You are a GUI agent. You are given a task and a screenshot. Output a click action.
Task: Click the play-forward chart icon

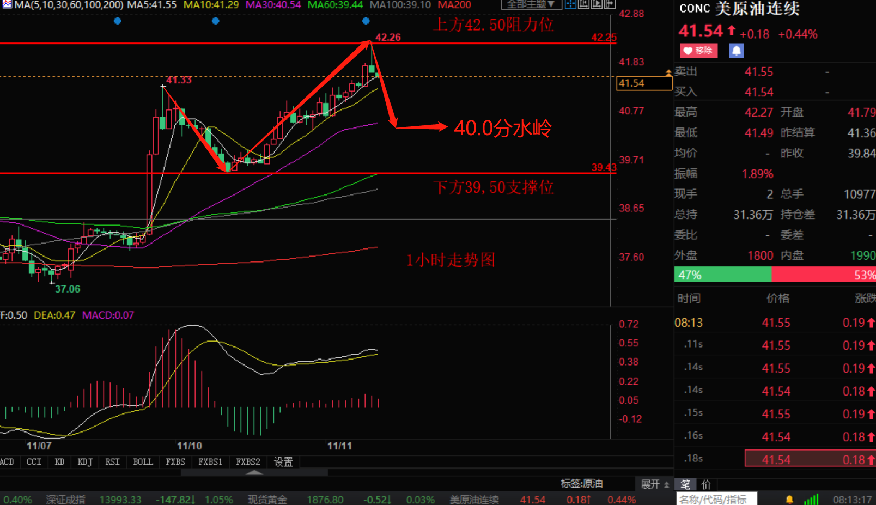coord(597,4)
